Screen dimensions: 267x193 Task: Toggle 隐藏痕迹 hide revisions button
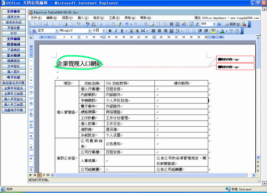click(13, 61)
